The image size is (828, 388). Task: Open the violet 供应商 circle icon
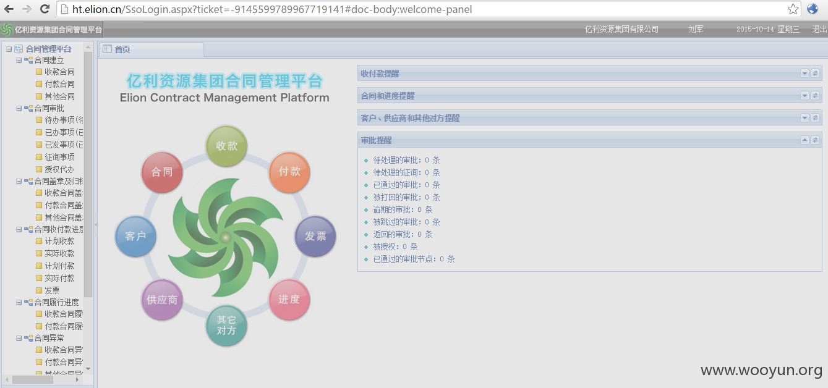pyautogui.click(x=162, y=300)
